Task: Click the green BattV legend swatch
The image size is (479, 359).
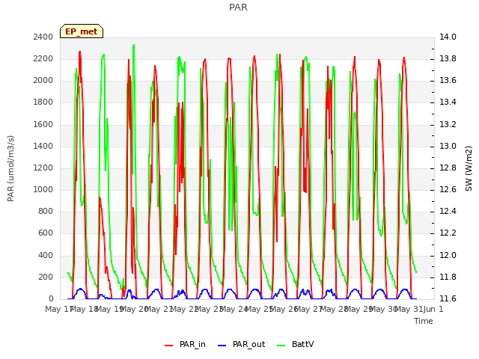Action: point(281,346)
